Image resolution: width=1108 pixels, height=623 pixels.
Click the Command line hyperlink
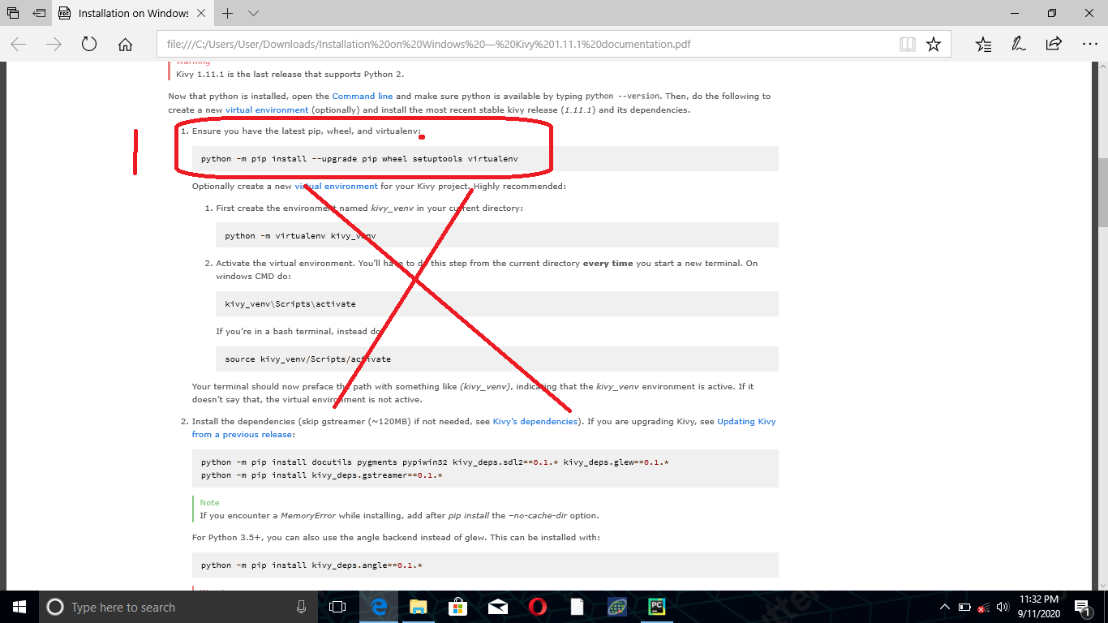[362, 96]
